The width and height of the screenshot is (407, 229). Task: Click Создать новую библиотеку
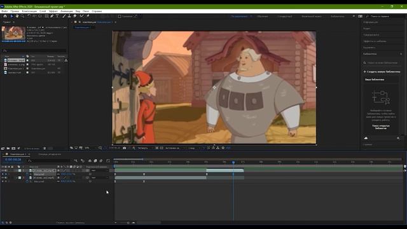382,72
